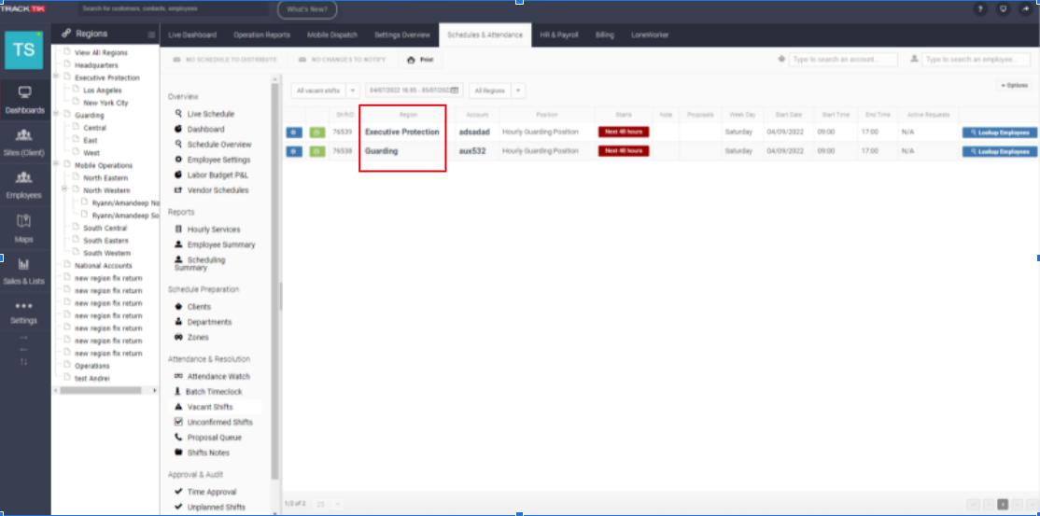Toggle the Regions panel menu icon
This screenshot has width=1040, height=516.
[x=152, y=34]
